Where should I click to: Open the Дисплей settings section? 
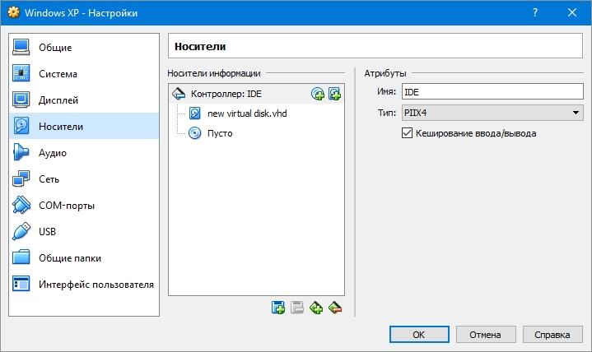click(x=84, y=100)
